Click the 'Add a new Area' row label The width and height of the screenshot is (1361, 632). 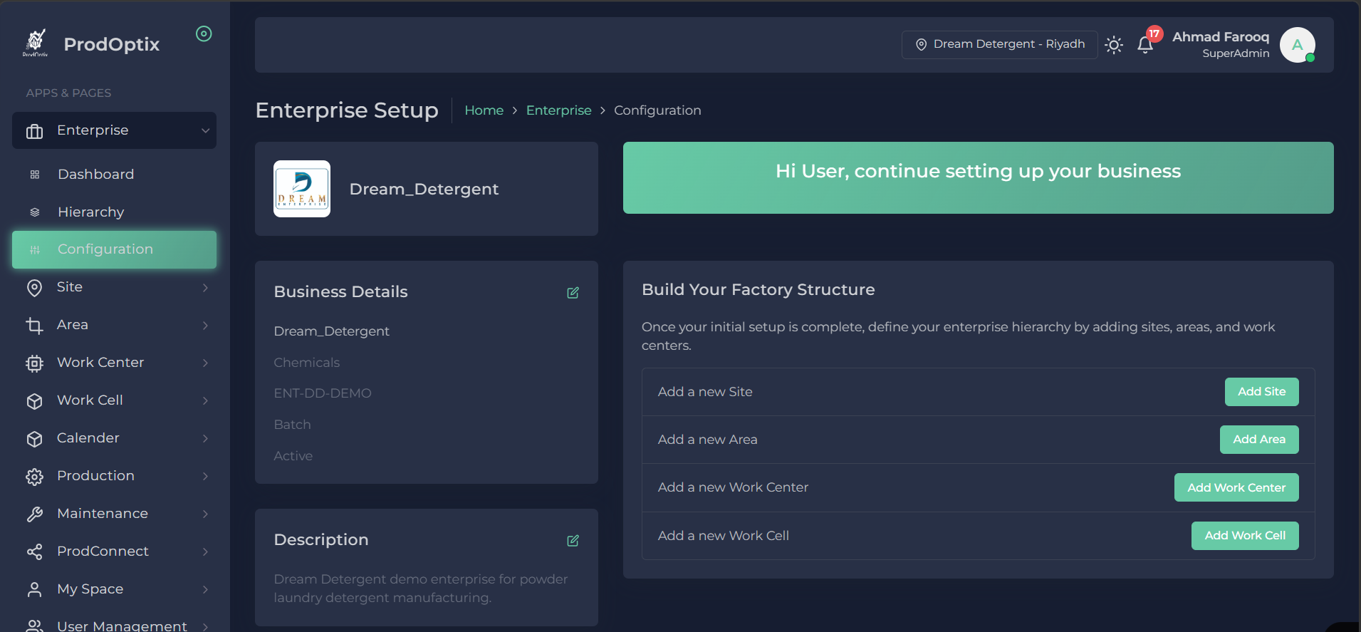707,440
